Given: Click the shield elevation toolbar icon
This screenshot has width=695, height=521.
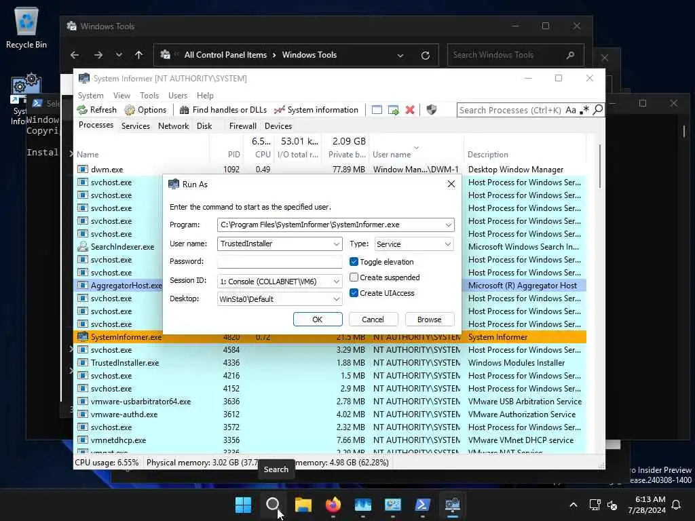Looking at the screenshot, I should tap(431, 110).
